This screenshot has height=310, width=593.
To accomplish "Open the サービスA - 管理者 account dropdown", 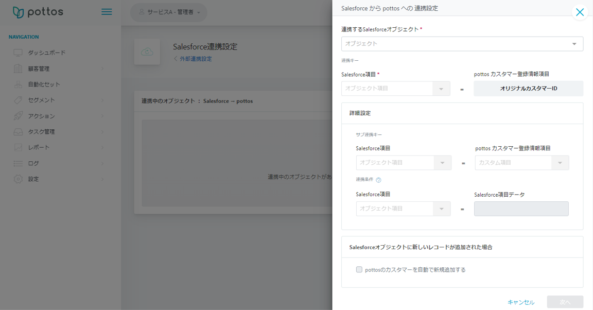I will click(169, 12).
